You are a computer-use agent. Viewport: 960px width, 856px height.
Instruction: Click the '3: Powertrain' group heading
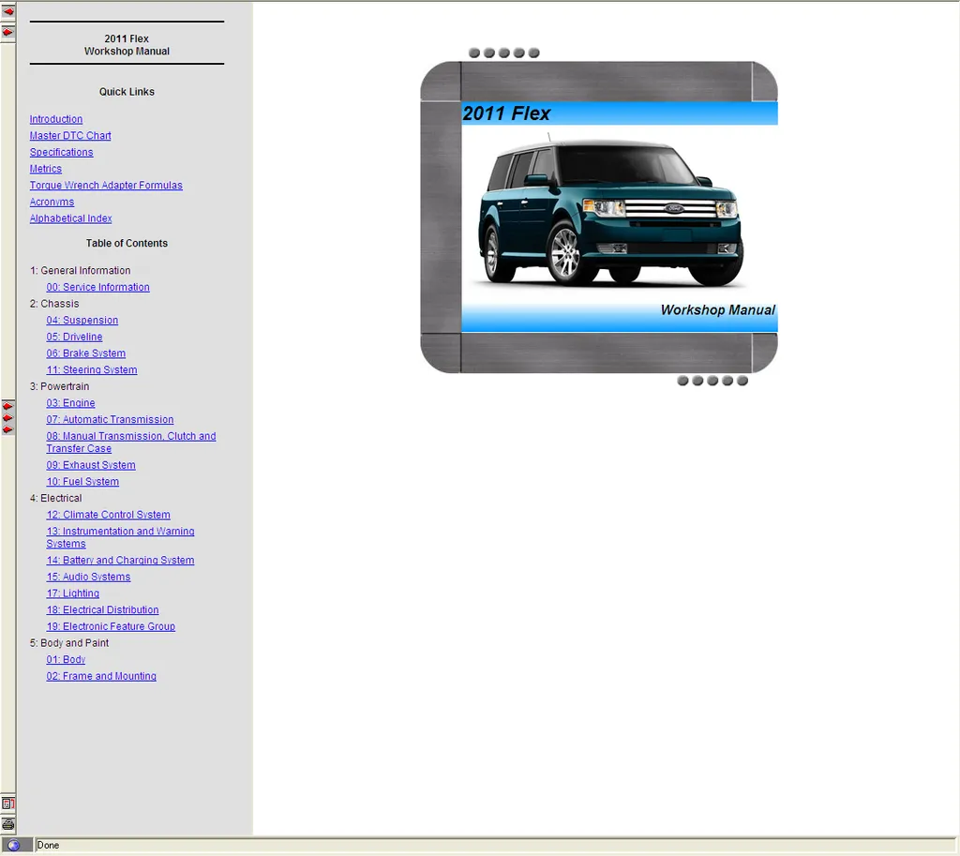pos(59,385)
